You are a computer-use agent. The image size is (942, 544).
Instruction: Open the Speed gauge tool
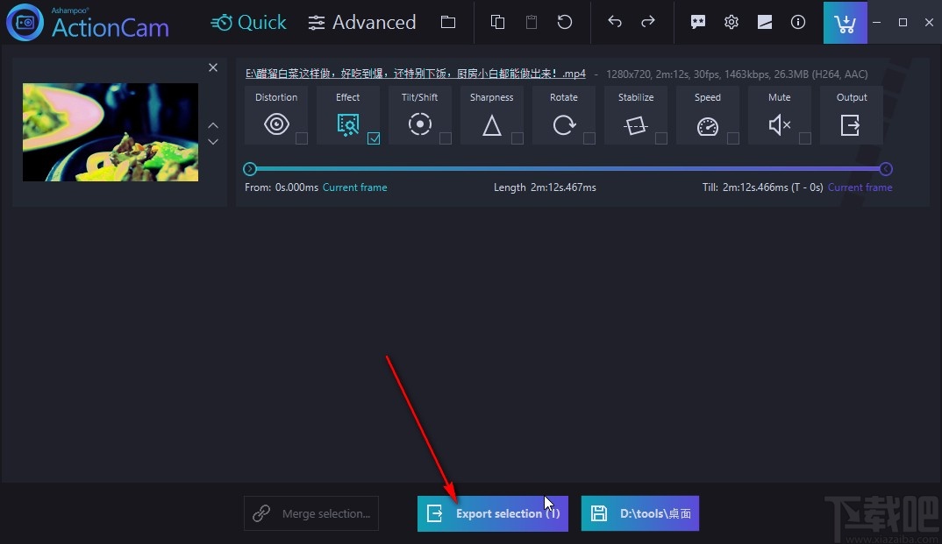pos(708,126)
